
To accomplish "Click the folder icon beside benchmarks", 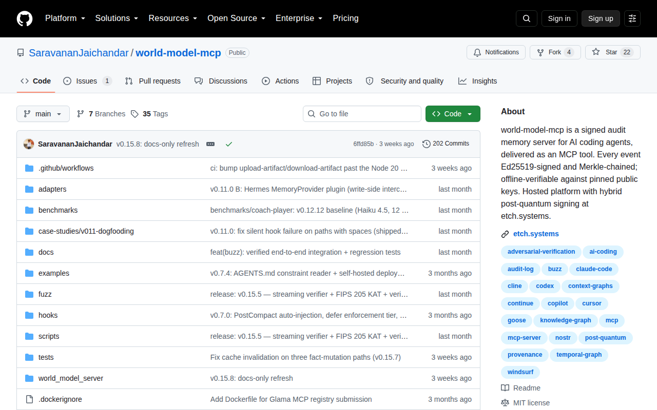I will click(x=29, y=210).
